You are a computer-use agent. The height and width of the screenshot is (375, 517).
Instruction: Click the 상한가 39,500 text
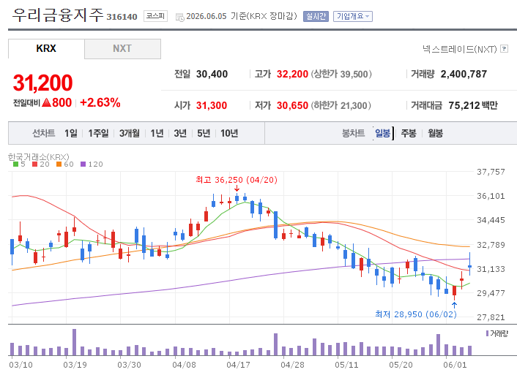[341, 74]
